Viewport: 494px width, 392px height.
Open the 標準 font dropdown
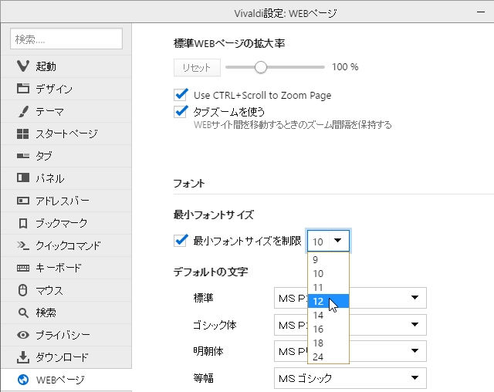pyautogui.click(x=350, y=298)
